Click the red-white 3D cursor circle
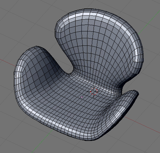 click(x=94, y=91)
